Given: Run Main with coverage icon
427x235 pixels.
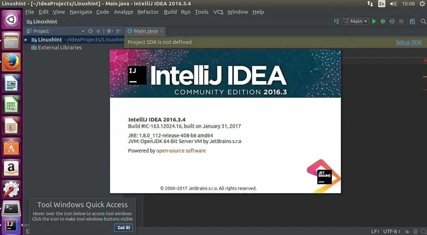Looking at the screenshot, I should pyautogui.click(x=392, y=21).
